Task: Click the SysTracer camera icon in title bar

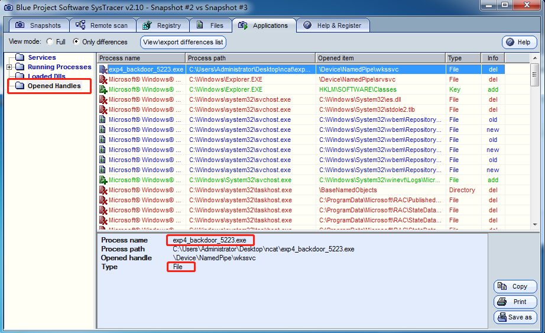Action: pos(8,7)
